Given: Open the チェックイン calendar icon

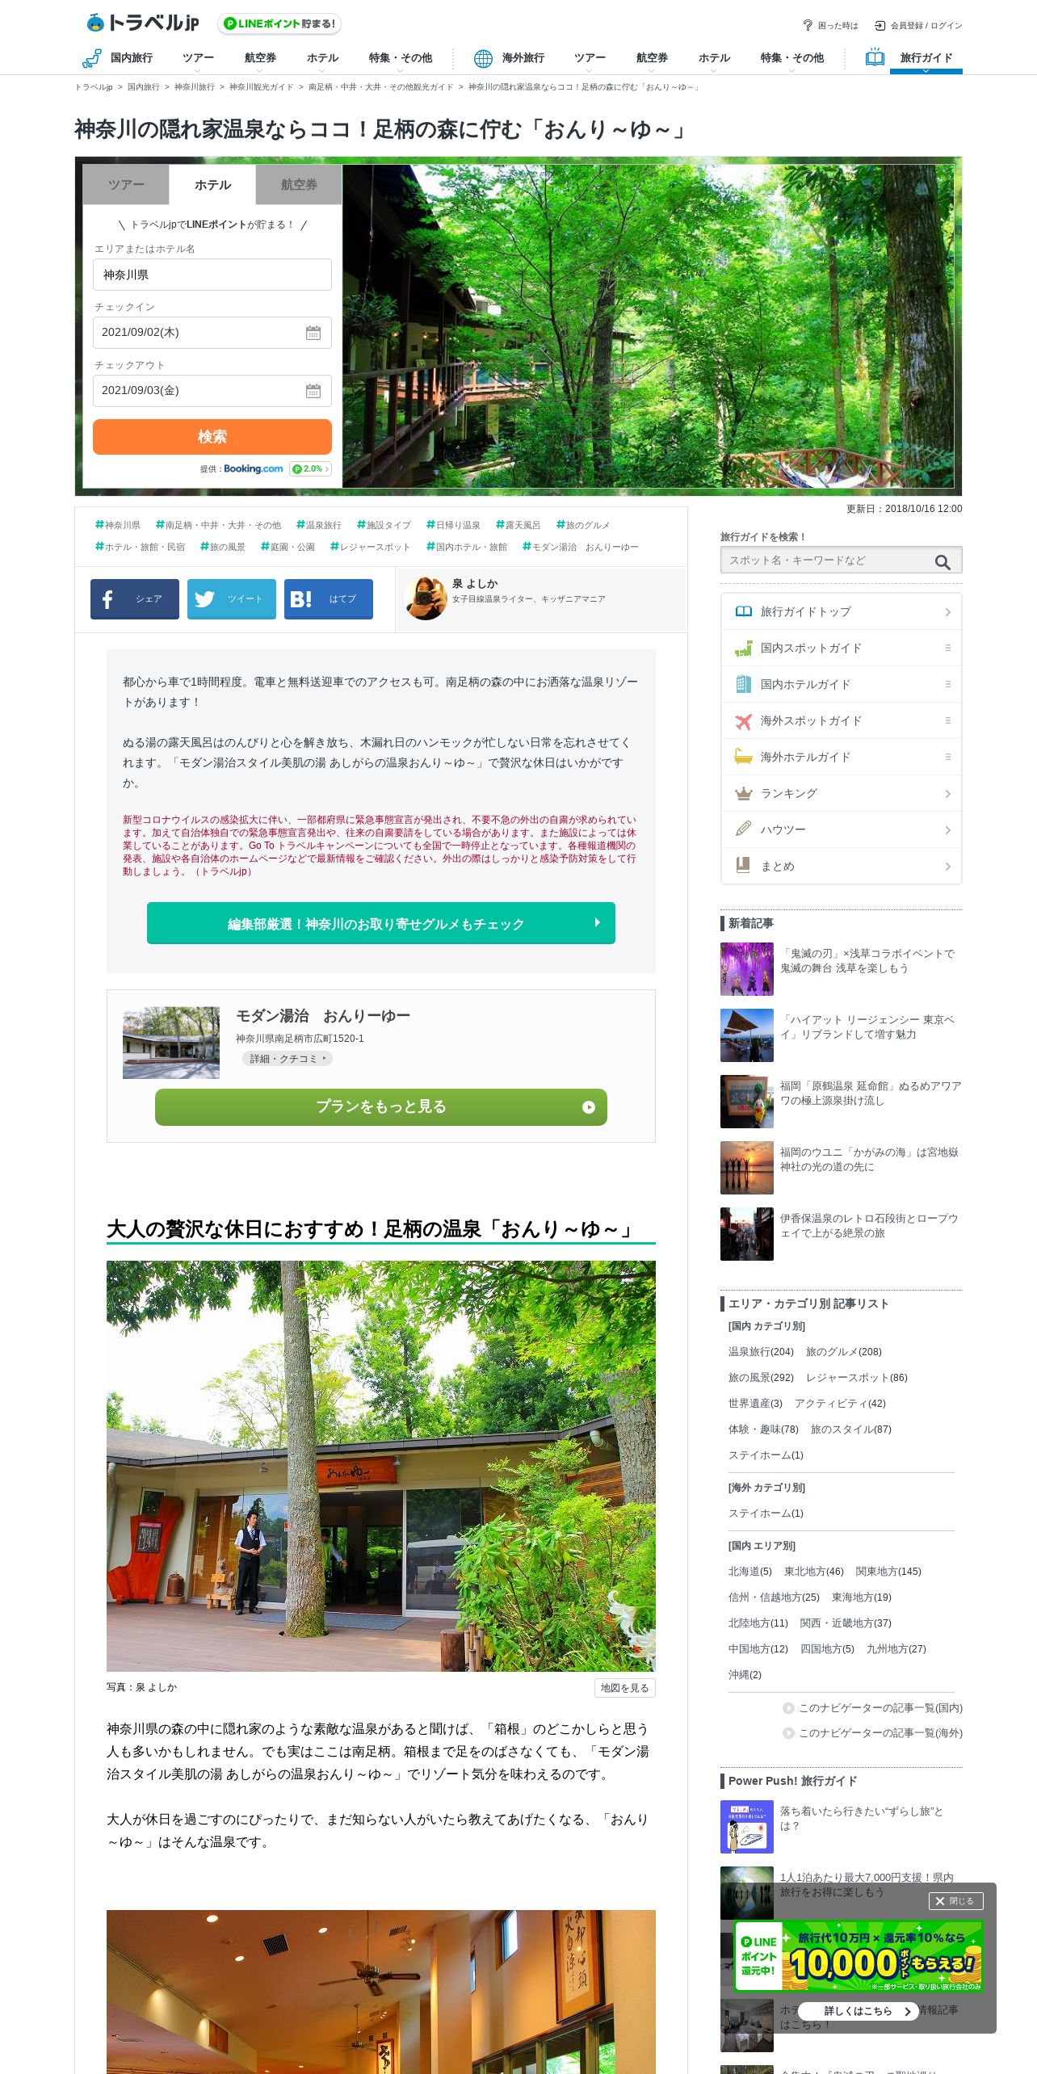Looking at the screenshot, I should pos(313,333).
